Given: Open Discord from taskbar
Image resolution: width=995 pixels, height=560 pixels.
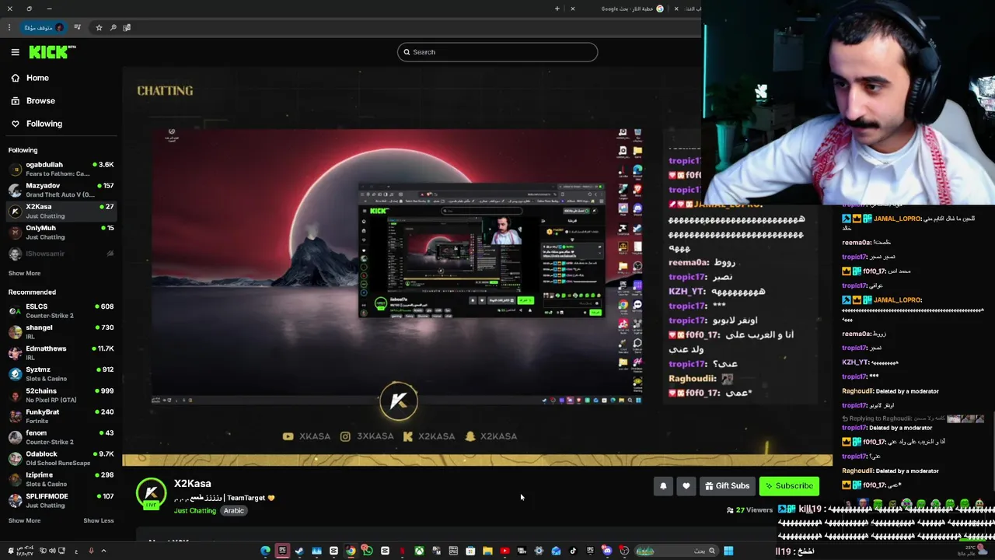Looking at the screenshot, I should tap(607, 551).
